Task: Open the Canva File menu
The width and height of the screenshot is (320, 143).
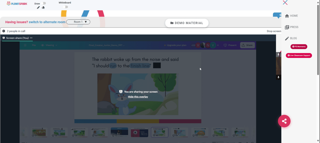Action: (x=34, y=45)
